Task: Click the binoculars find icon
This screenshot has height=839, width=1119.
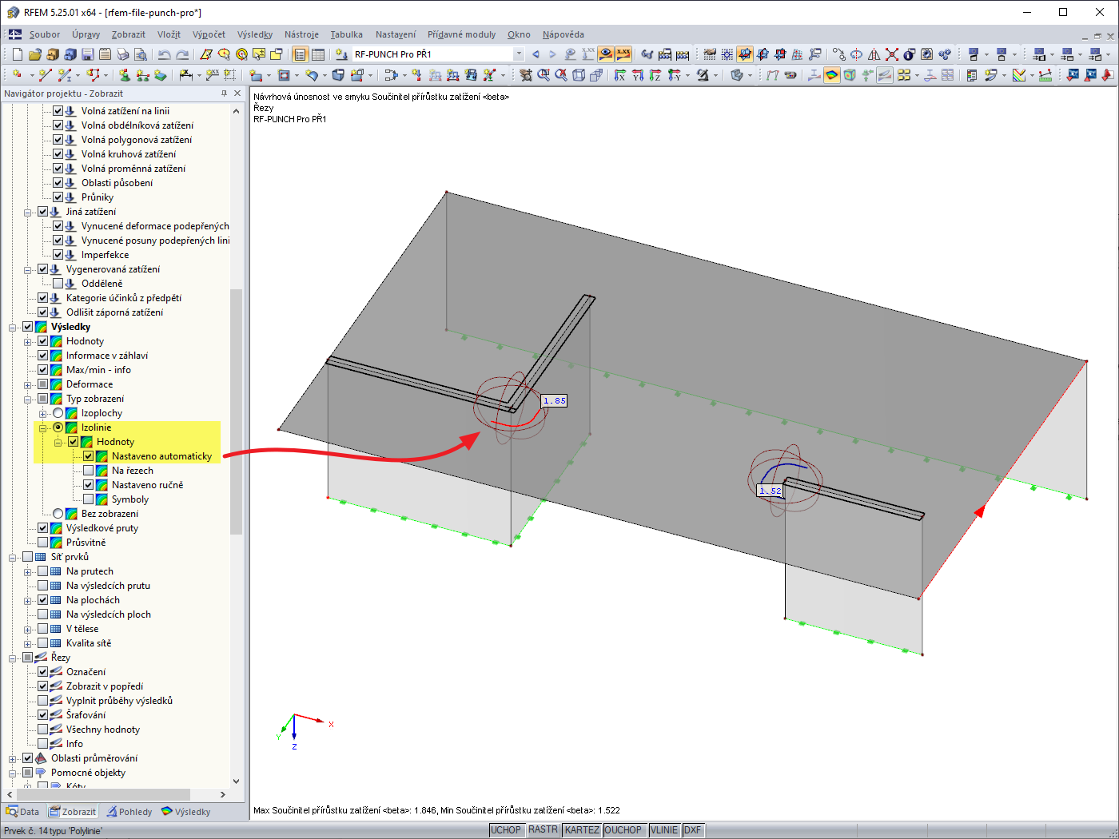Action: point(647,54)
